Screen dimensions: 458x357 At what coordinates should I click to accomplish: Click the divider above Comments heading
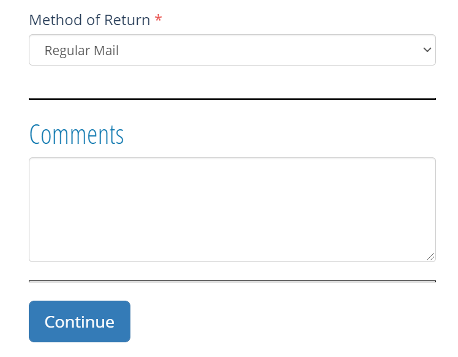(x=232, y=99)
